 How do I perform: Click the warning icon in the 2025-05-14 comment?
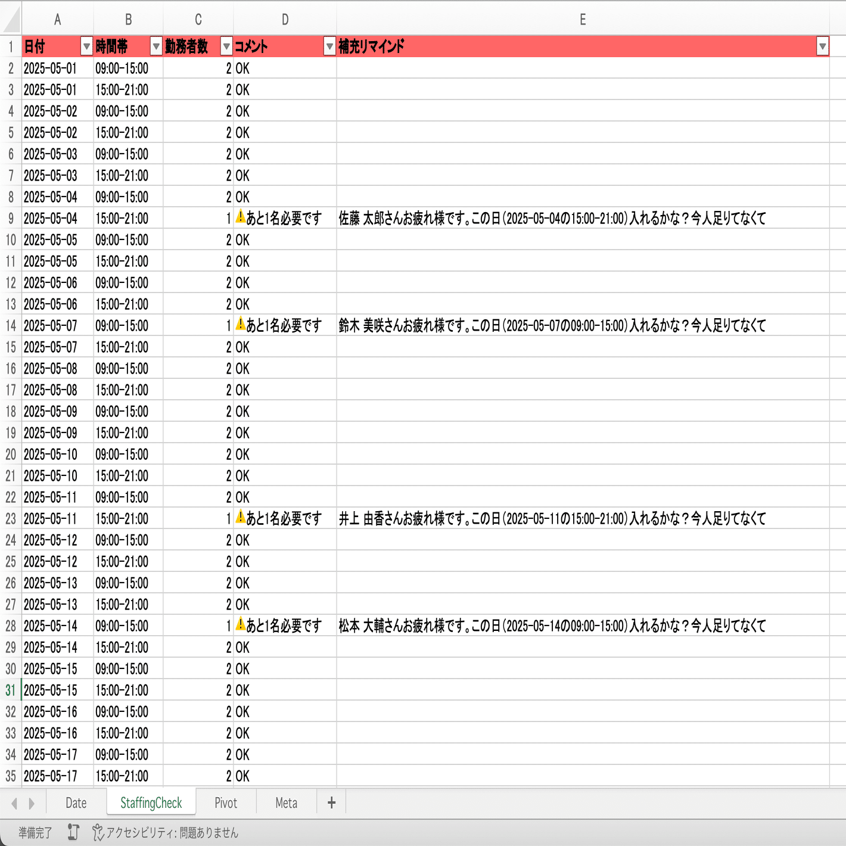pyautogui.click(x=240, y=626)
